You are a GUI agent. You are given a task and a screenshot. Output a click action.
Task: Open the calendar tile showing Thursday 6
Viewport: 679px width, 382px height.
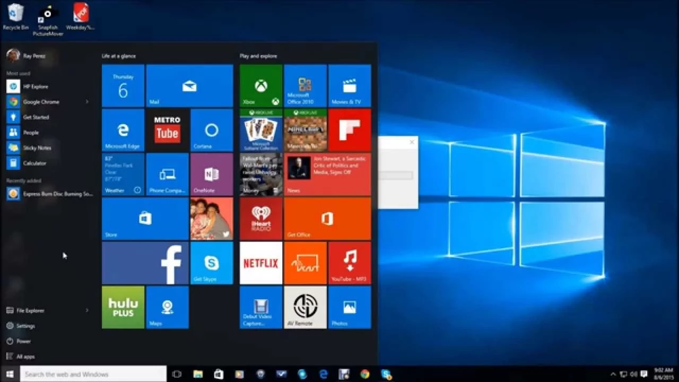[123, 86]
